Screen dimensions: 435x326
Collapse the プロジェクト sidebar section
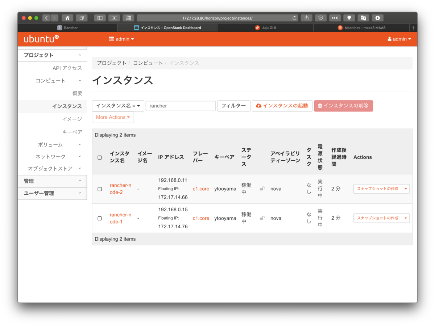(x=53, y=55)
